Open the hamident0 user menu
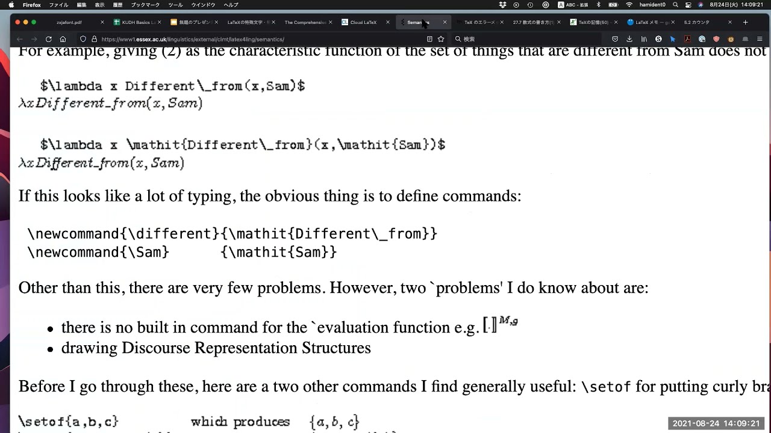The width and height of the screenshot is (771, 433). 652,5
